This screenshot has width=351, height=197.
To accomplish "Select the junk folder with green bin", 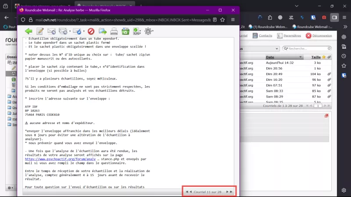I will click(x=14, y=79).
